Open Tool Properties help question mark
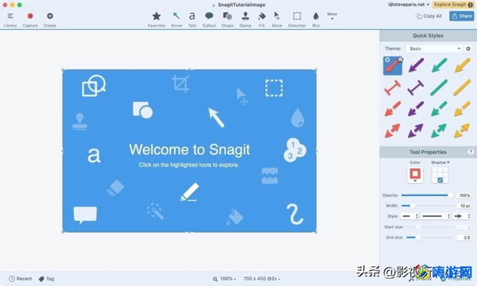Viewport: 477px width, 286px height. point(470,152)
